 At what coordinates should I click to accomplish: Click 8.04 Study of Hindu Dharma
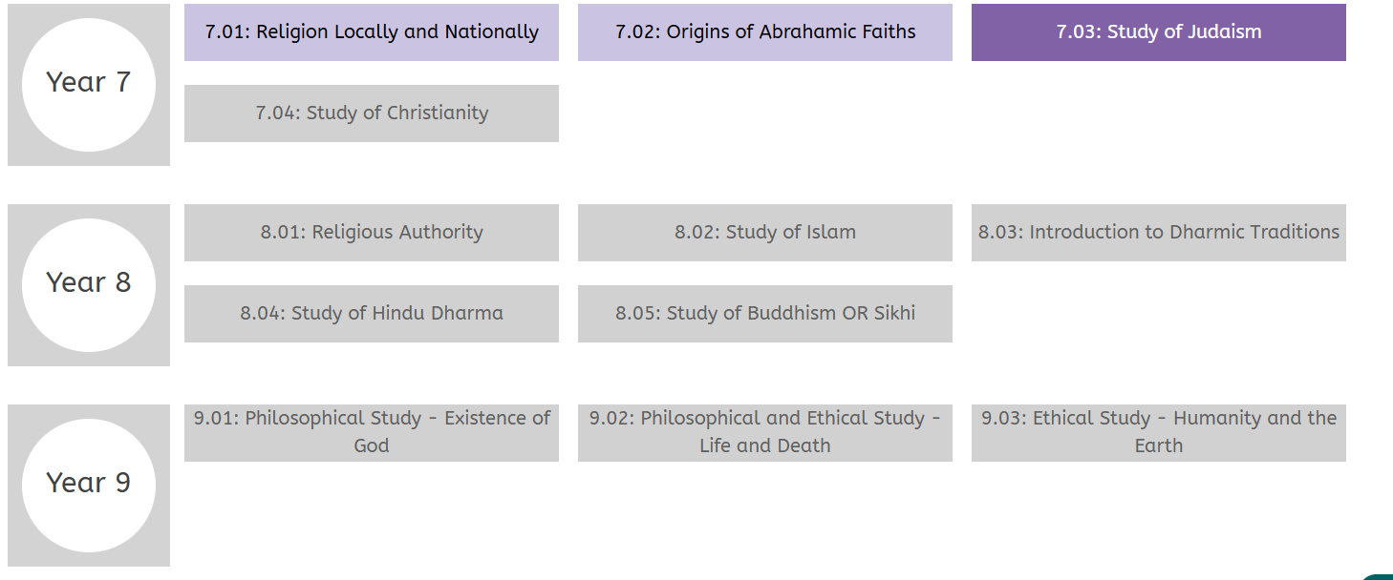pos(372,314)
